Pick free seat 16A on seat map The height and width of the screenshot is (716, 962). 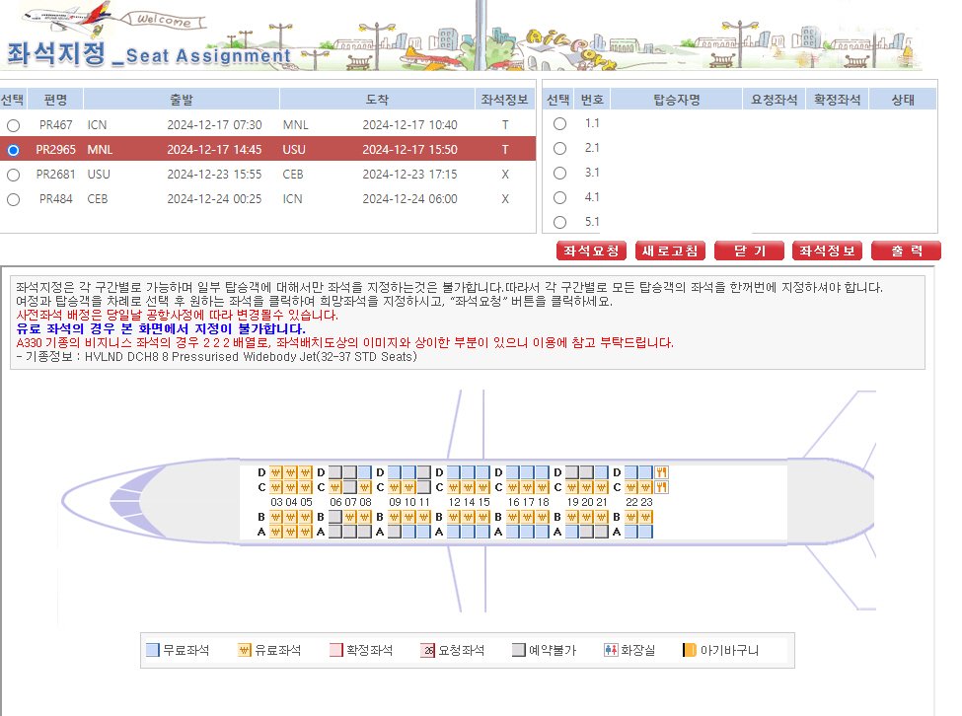(x=513, y=532)
